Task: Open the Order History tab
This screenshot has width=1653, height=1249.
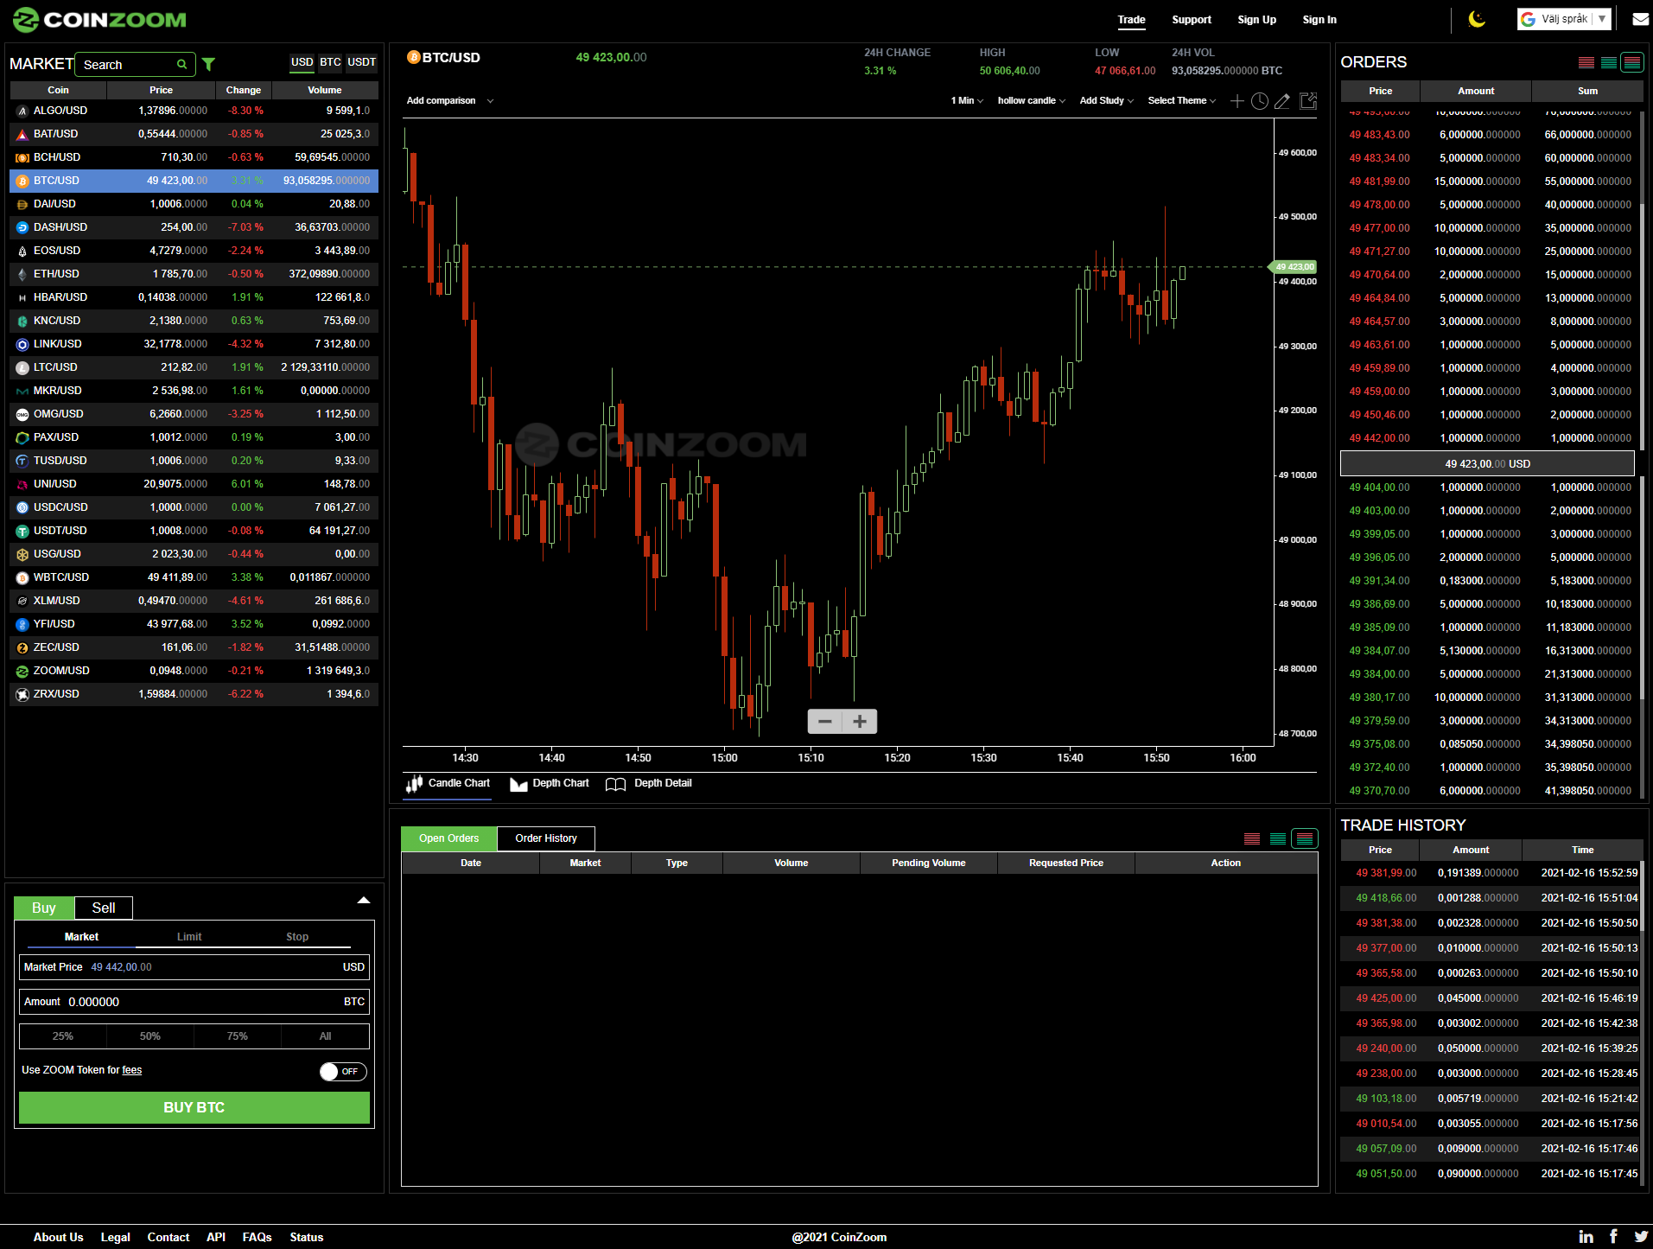Action: 546,838
